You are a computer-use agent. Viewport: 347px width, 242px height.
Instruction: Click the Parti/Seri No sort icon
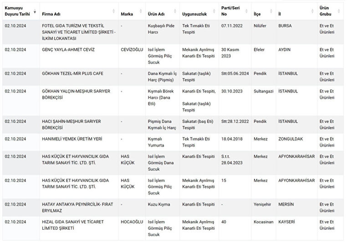[246, 11]
